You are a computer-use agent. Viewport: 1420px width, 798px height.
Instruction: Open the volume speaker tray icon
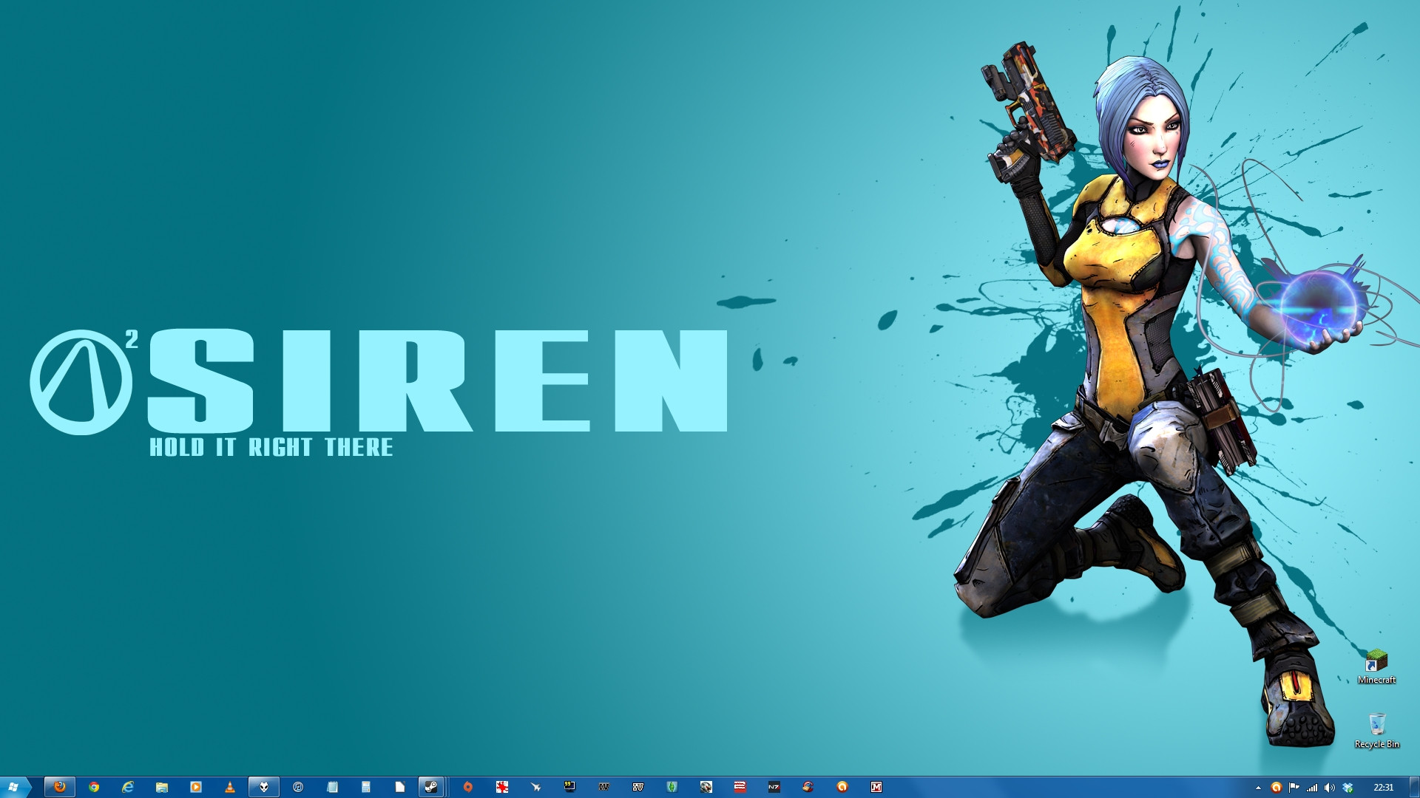pos(1330,788)
